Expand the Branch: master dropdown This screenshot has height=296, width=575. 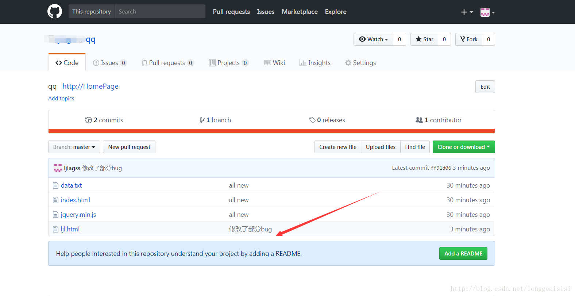click(74, 147)
